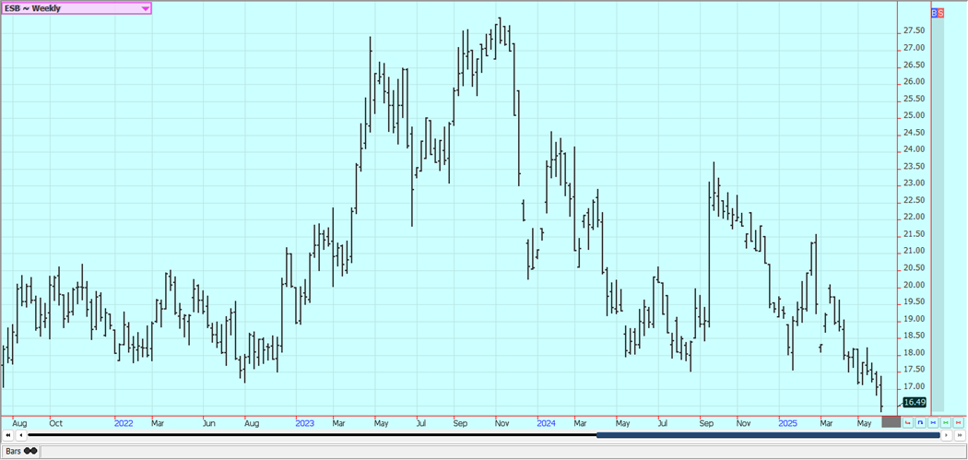The image size is (968, 460).
Task: Click the red bowtie reset icon
Action: 958,422
